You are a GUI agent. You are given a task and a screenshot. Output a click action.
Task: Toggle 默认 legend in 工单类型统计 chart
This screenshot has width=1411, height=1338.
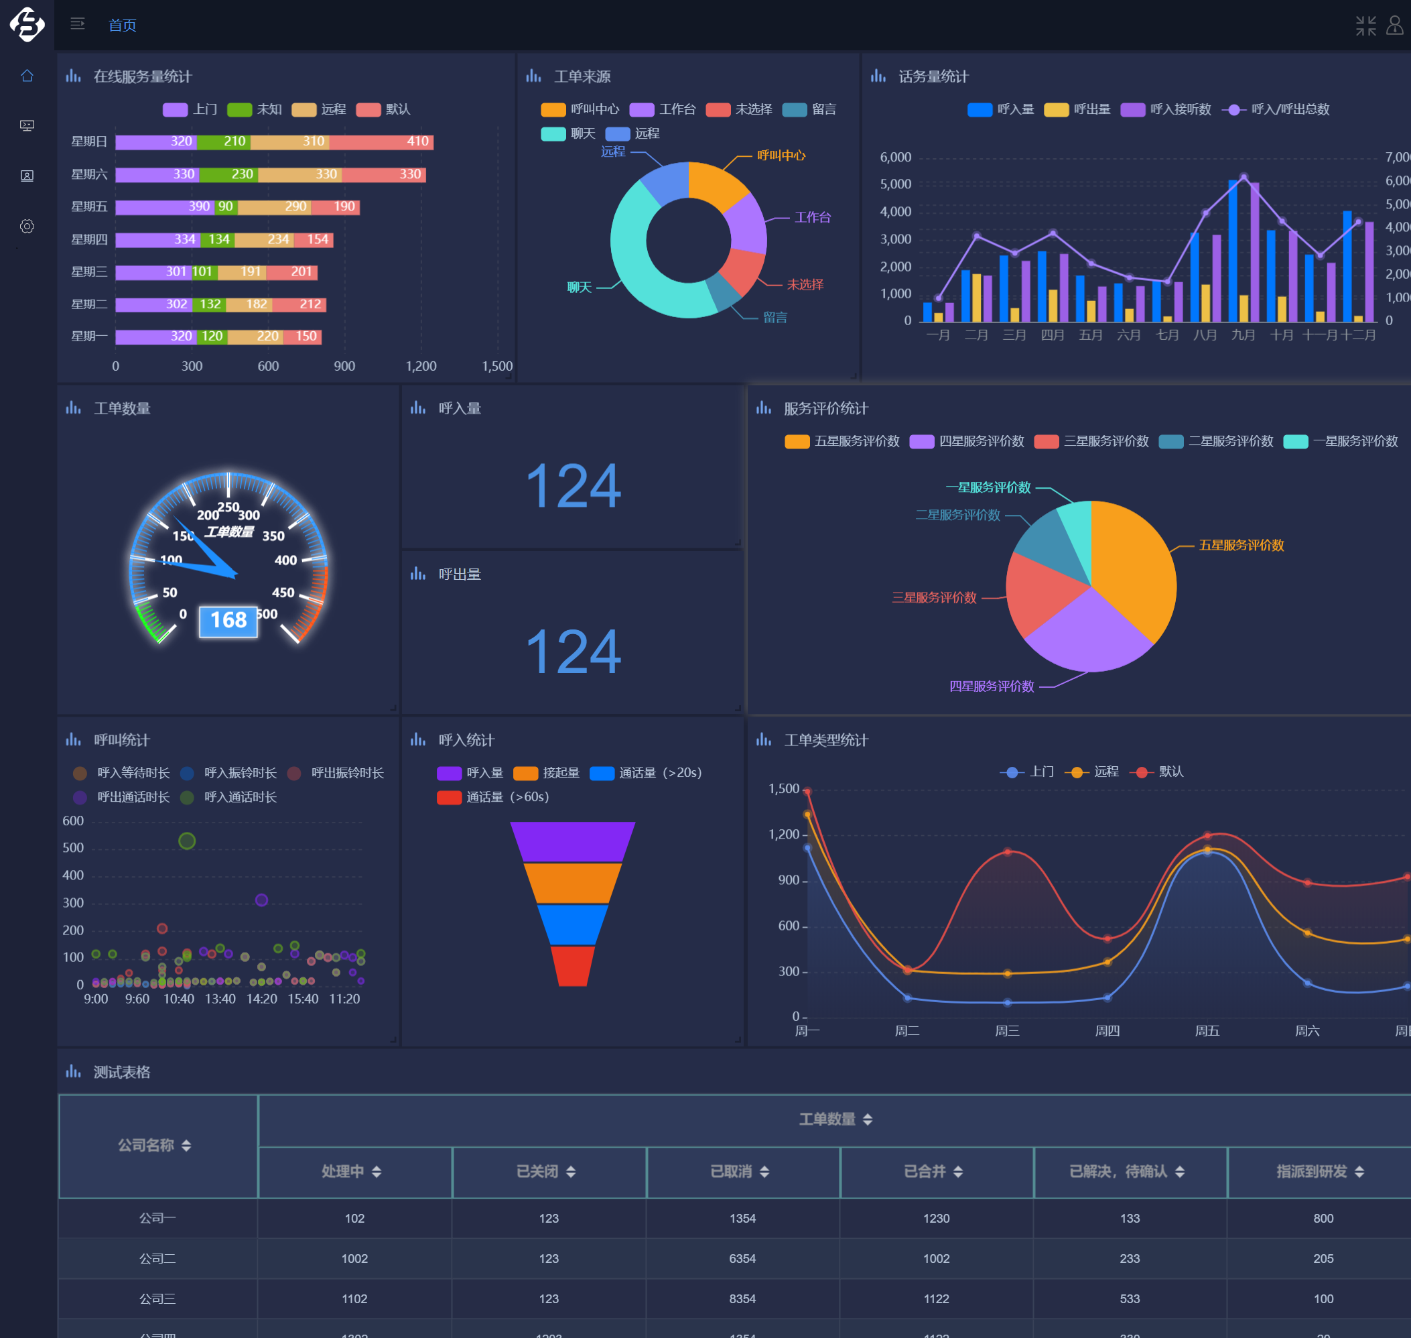[1156, 772]
